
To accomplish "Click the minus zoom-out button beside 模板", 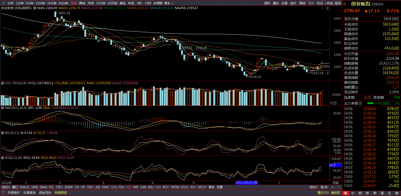I will pyautogui.click(x=339, y=187).
